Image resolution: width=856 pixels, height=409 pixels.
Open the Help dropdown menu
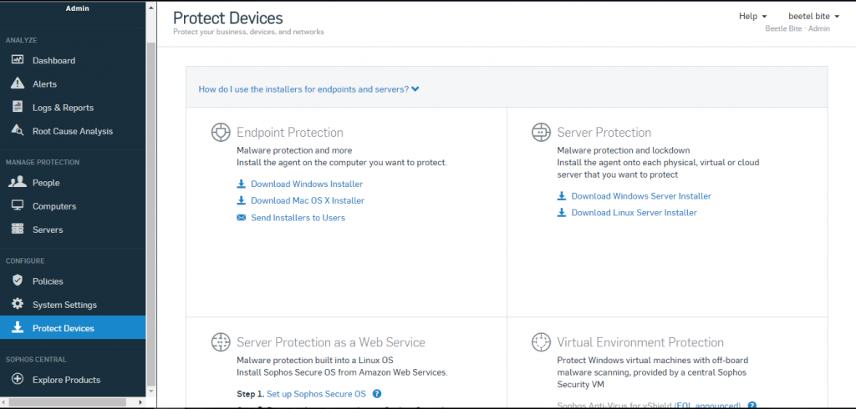[753, 17]
